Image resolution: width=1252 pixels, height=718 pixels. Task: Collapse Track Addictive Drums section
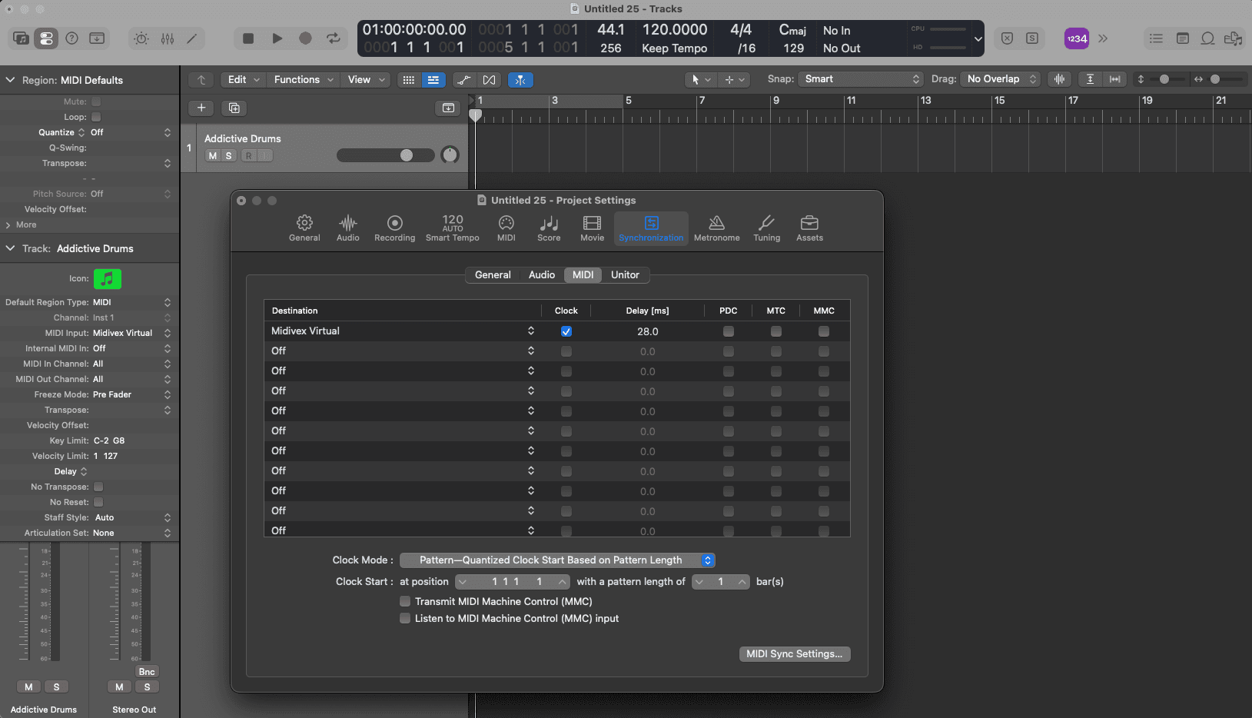(11, 248)
